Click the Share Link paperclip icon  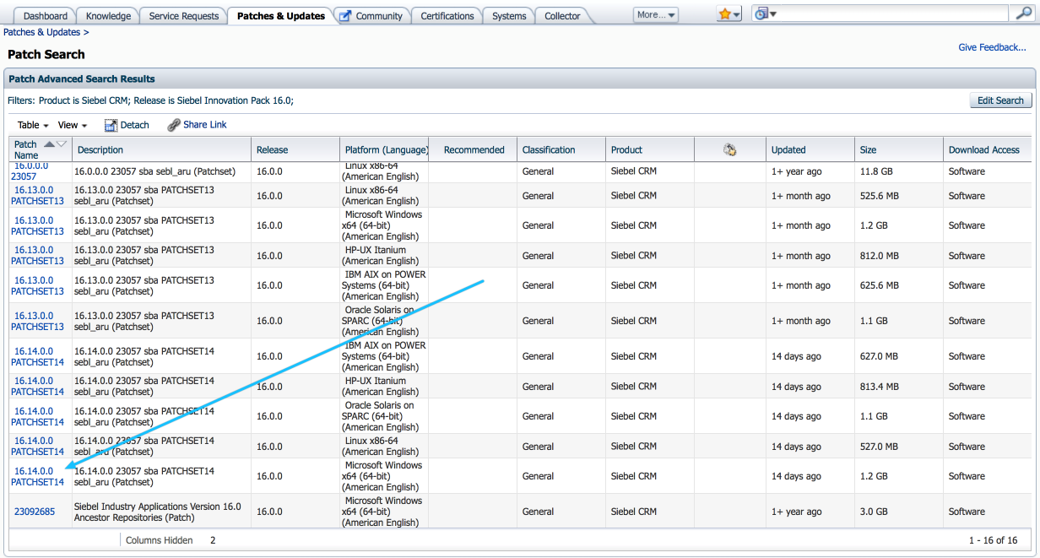172,124
